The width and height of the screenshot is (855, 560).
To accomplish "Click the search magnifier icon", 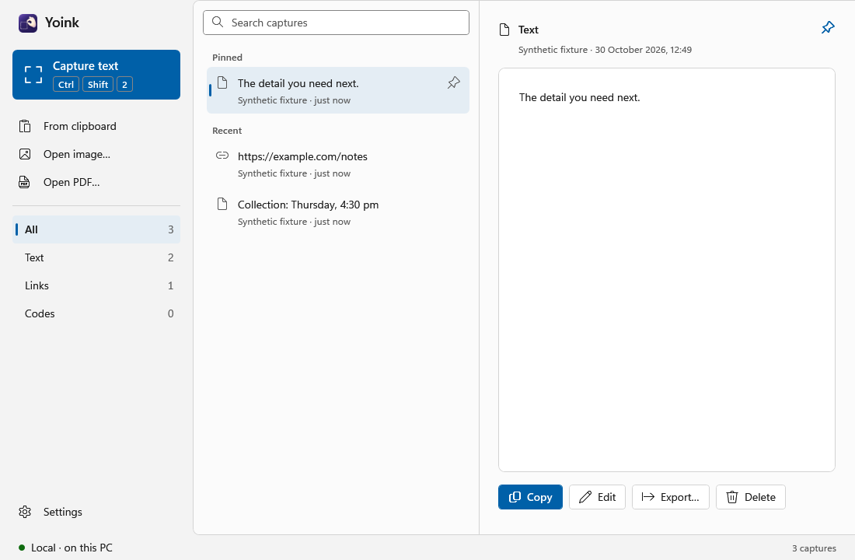I will 218,23.
